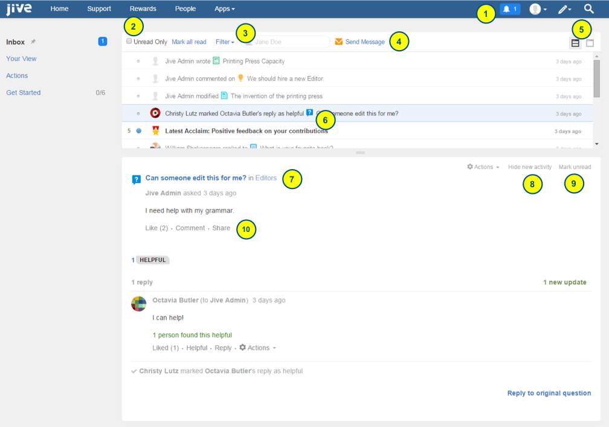
Task: Toggle read dot on Printing Press Capacity row
Action: (x=138, y=61)
